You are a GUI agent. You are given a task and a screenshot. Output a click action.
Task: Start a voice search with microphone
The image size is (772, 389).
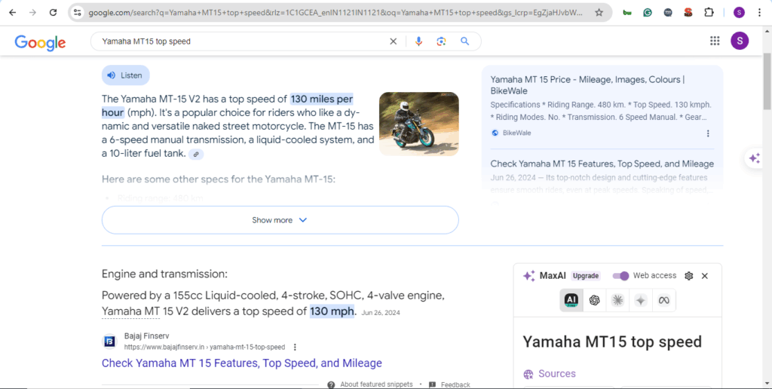click(x=418, y=41)
